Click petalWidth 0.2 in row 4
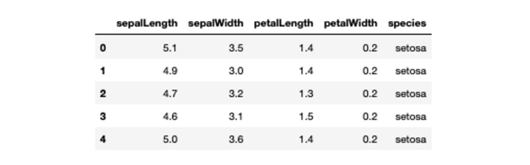Viewport: 530px width, 165px height. [370, 139]
